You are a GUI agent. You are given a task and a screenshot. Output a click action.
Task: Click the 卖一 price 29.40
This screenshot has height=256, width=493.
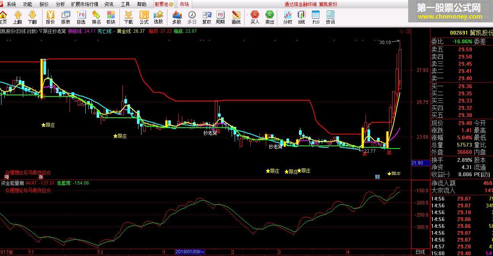[465, 78]
